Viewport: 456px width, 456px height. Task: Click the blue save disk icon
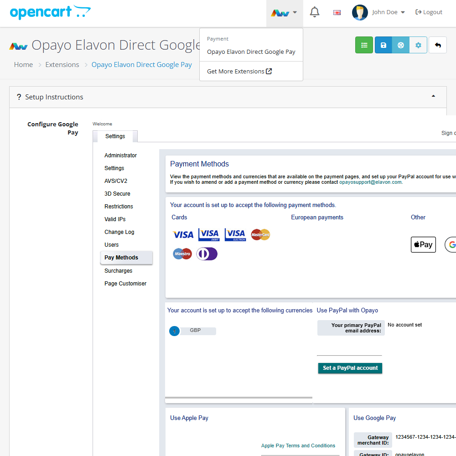click(x=383, y=45)
